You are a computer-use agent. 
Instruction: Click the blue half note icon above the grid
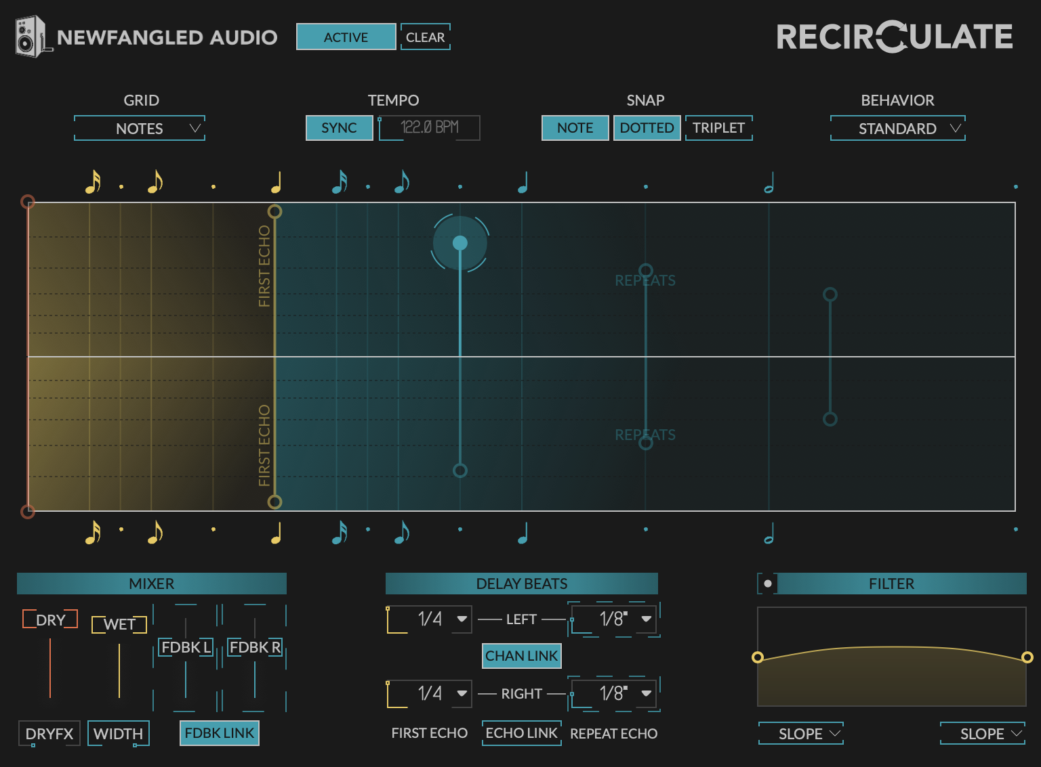(769, 182)
